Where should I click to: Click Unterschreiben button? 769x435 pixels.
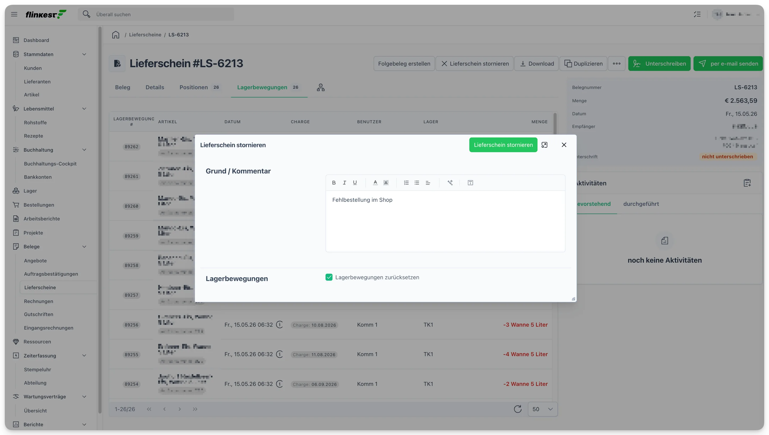659,64
